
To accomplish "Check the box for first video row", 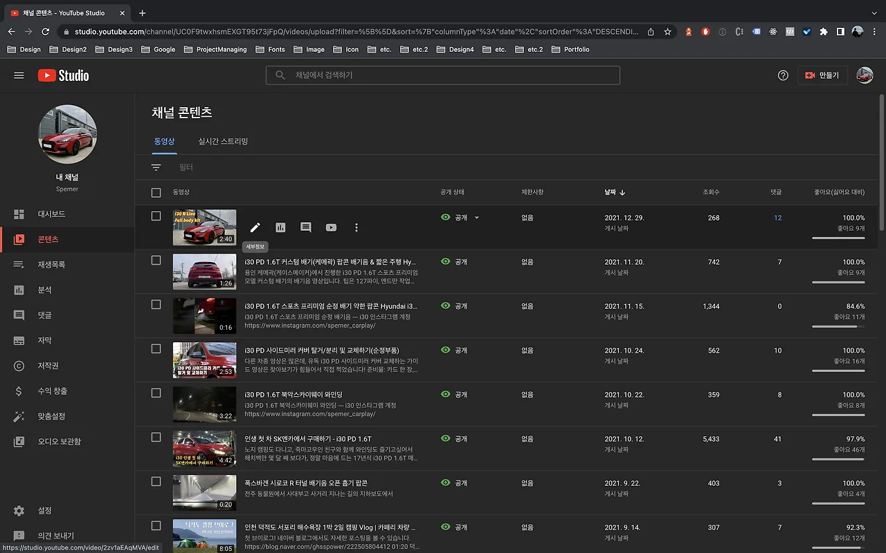I will coord(156,216).
